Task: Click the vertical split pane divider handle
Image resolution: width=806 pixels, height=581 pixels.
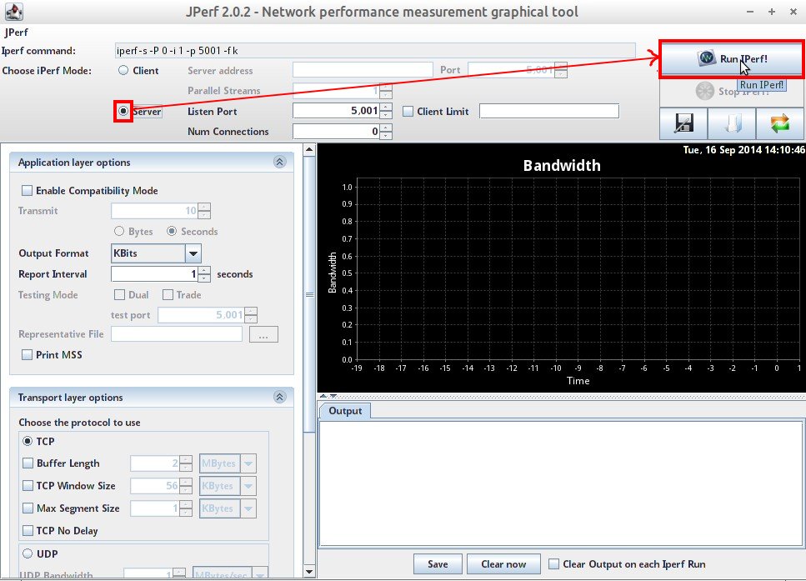Action: tap(309, 294)
